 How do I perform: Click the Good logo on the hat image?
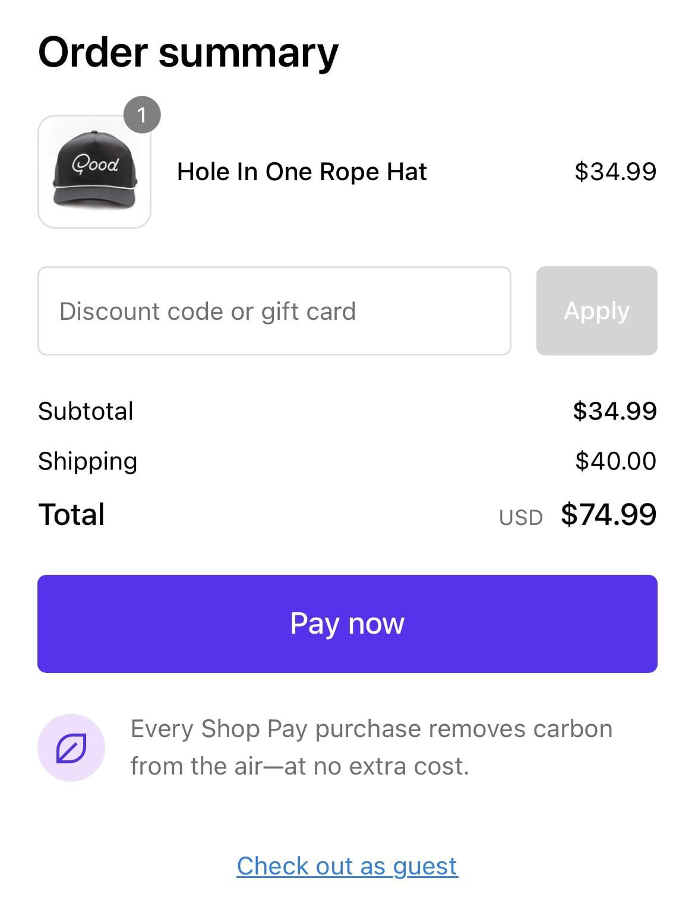(x=95, y=163)
